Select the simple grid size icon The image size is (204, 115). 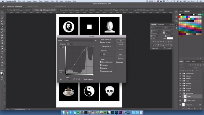coord(101,54)
